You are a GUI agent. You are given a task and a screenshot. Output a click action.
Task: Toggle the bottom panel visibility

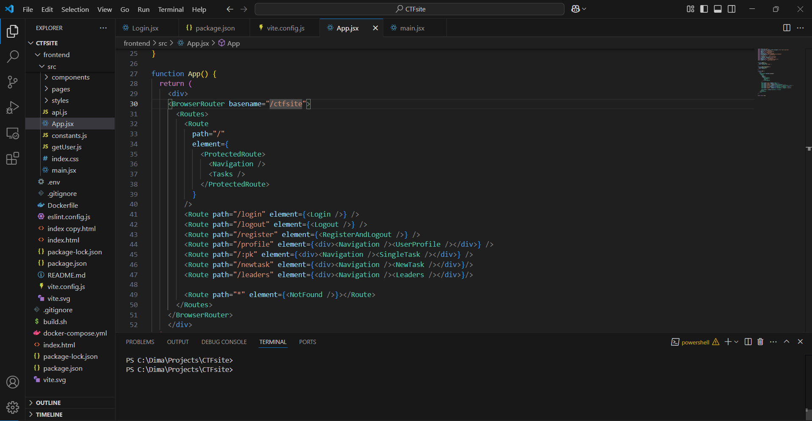[x=718, y=9]
